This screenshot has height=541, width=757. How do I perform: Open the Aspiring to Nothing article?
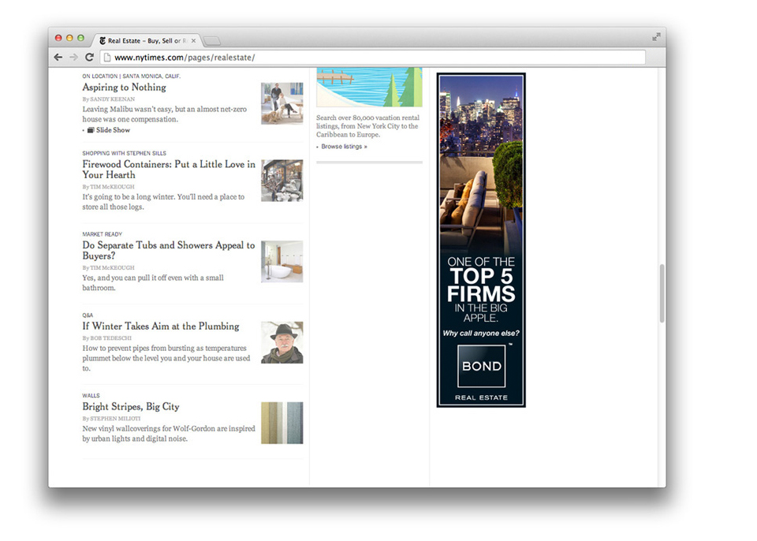click(x=124, y=87)
